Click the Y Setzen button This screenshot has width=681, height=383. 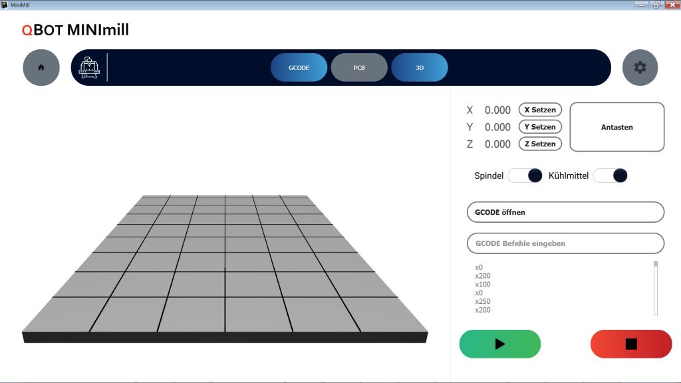pos(540,126)
